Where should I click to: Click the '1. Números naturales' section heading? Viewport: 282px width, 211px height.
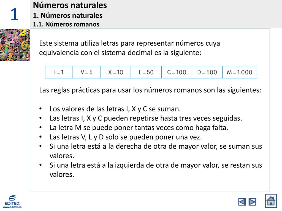pyautogui.click(x=68, y=15)
